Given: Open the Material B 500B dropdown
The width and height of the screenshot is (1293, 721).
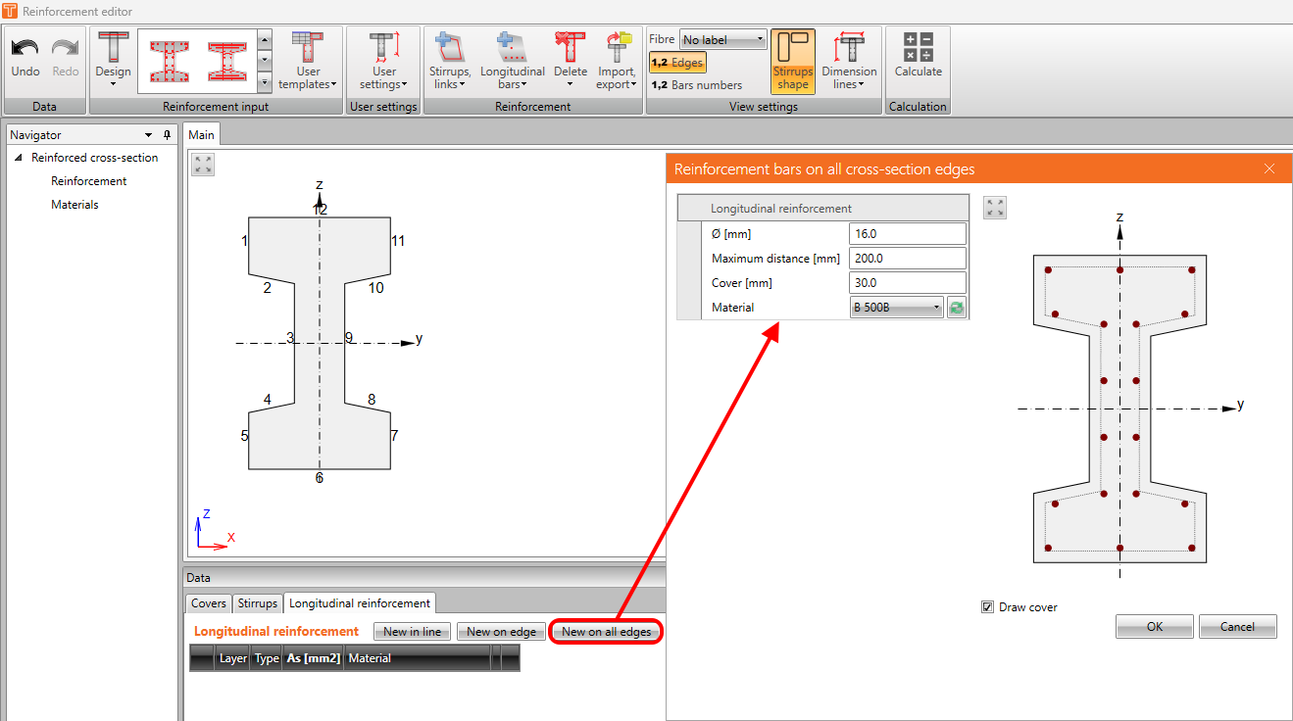Looking at the screenshot, I should [897, 308].
